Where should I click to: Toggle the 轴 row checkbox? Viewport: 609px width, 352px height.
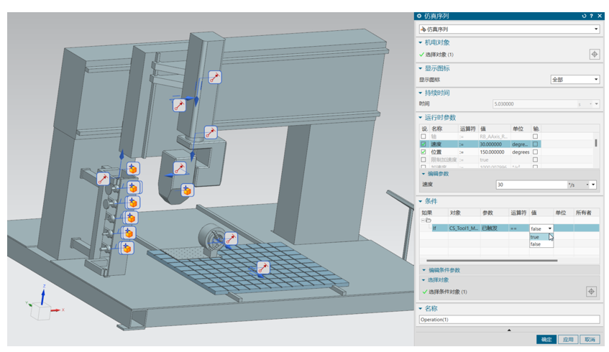[x=423, y=136]
